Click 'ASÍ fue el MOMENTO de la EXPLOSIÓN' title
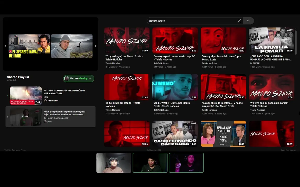The height and width of the screenshot is (187, 300). [64, 92]
